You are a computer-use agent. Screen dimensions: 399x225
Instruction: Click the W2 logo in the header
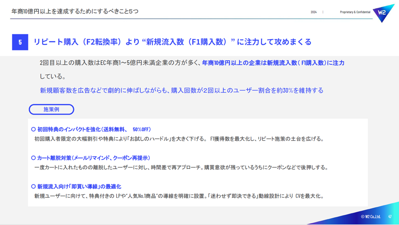383,13
